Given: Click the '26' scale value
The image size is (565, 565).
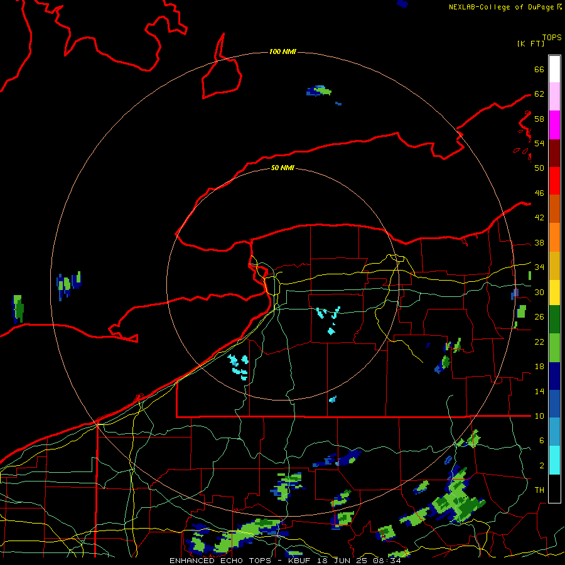Looking at the screenshot, I should pyautogui.click(x=539, y=317).
